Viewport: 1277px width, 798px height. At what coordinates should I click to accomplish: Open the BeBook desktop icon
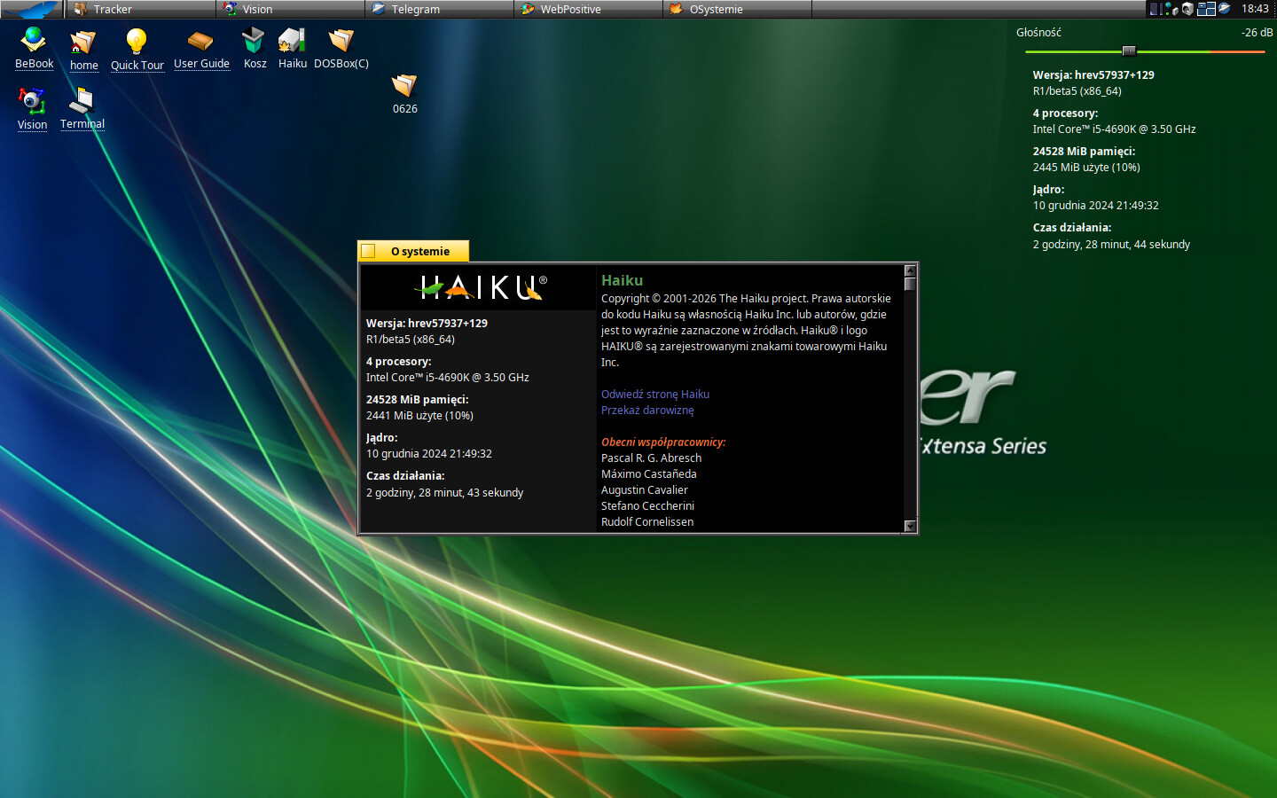(34, 41)
